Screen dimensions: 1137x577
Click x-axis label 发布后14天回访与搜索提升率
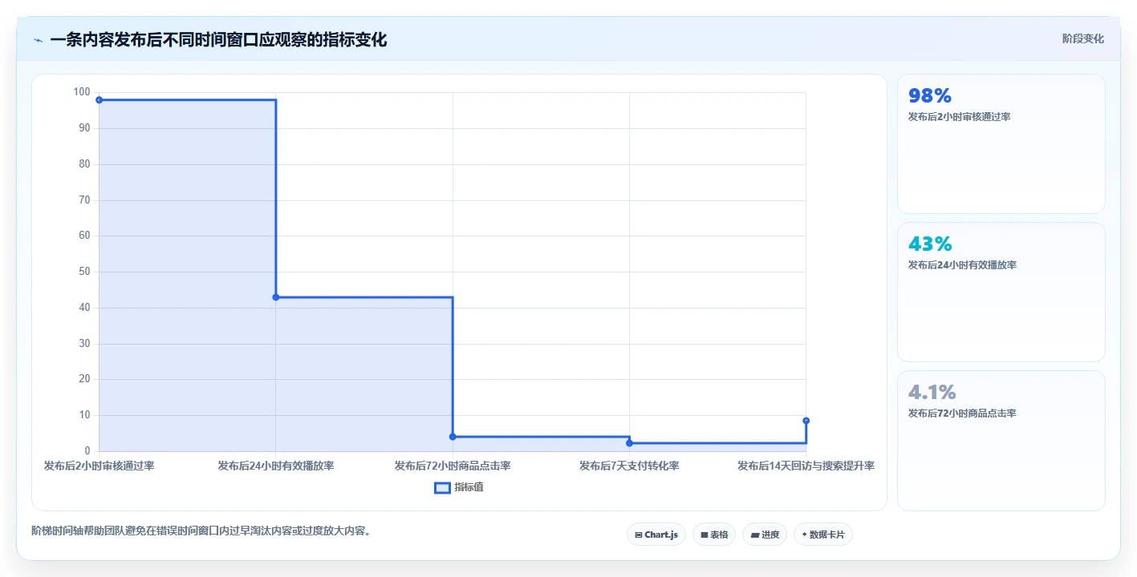tap(806, 466)
